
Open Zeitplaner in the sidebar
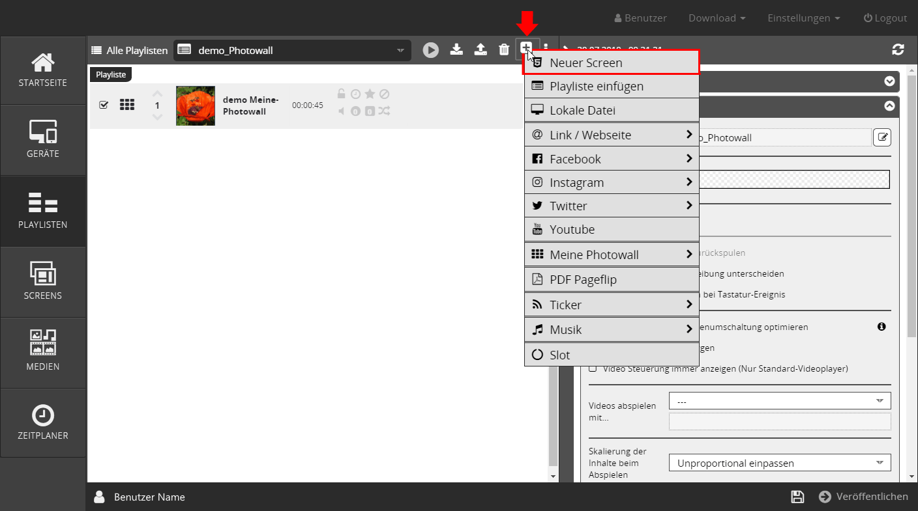tap(43, 423)
